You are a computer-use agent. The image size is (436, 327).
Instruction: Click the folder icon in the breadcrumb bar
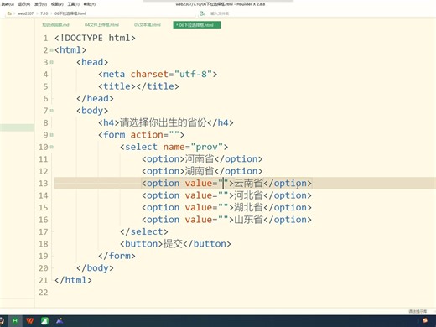coord(9,13)
